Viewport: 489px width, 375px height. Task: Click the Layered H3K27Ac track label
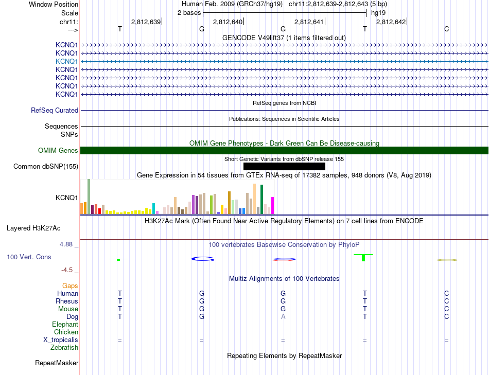(33, 228)
